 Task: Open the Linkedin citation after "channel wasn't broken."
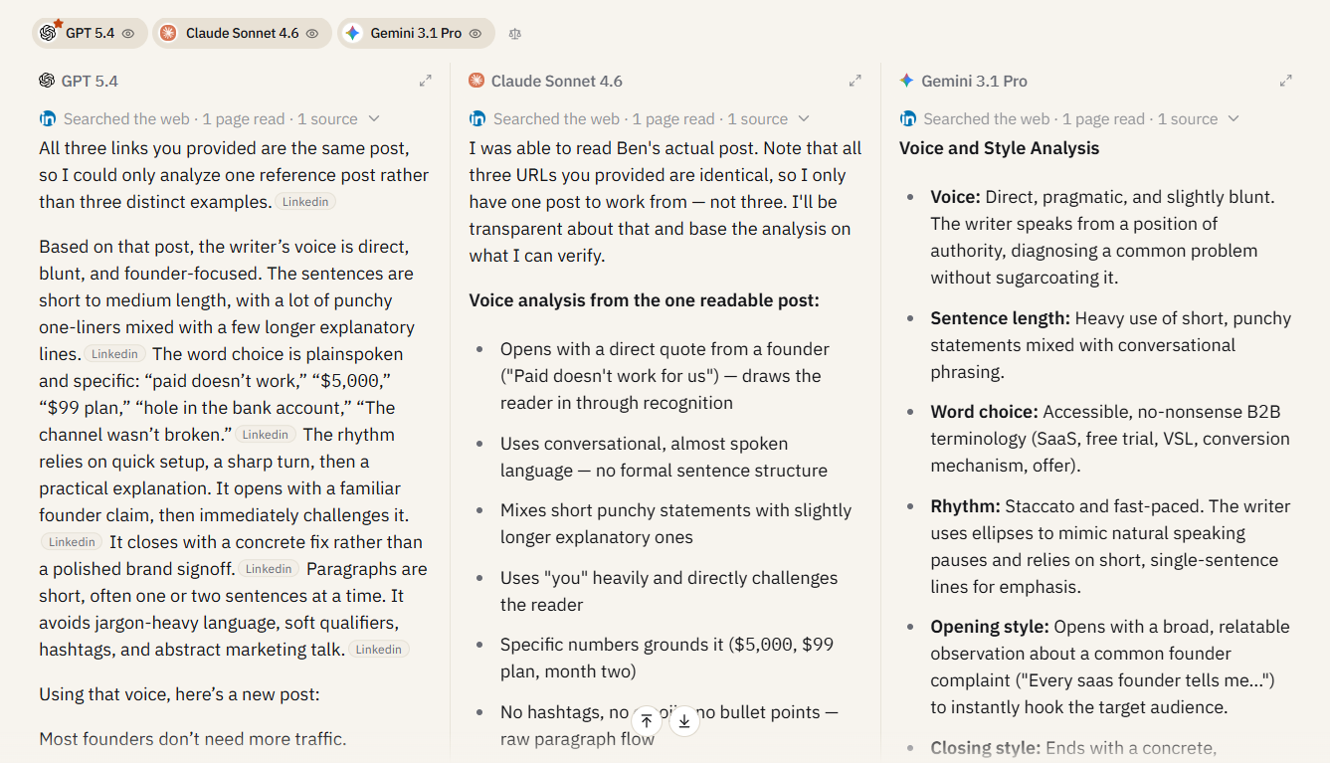tap(266, 435)
